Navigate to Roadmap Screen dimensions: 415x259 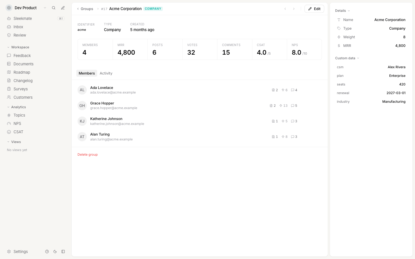coord(35,72)
